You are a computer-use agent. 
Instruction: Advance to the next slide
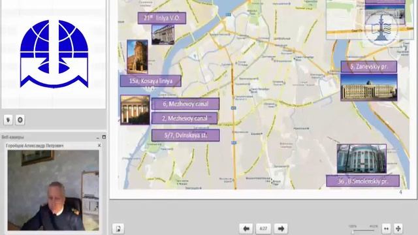pos(281,228)
